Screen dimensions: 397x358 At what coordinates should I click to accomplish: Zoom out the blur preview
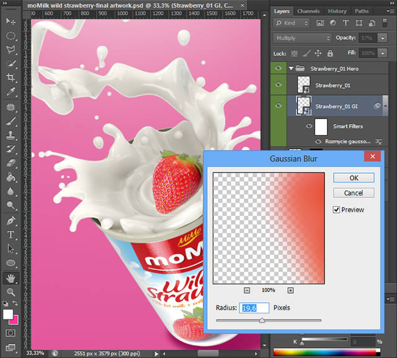coord(247,290)
